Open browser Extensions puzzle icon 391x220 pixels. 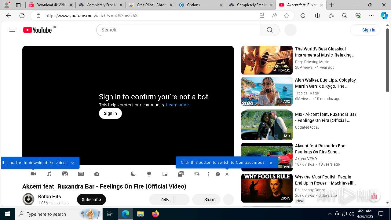coord(303,16)
